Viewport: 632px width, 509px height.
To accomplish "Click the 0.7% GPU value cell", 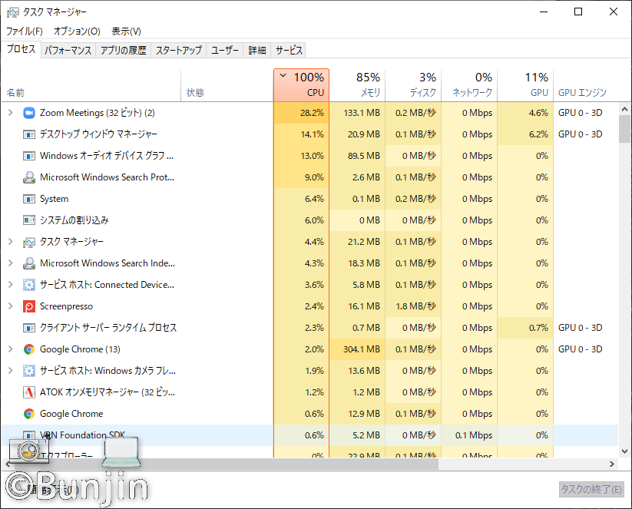I will coord(525,328).
